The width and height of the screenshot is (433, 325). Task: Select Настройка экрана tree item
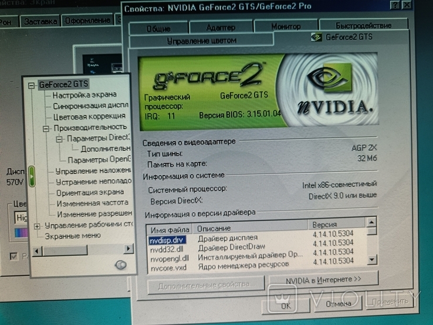[x=84, y=94]
